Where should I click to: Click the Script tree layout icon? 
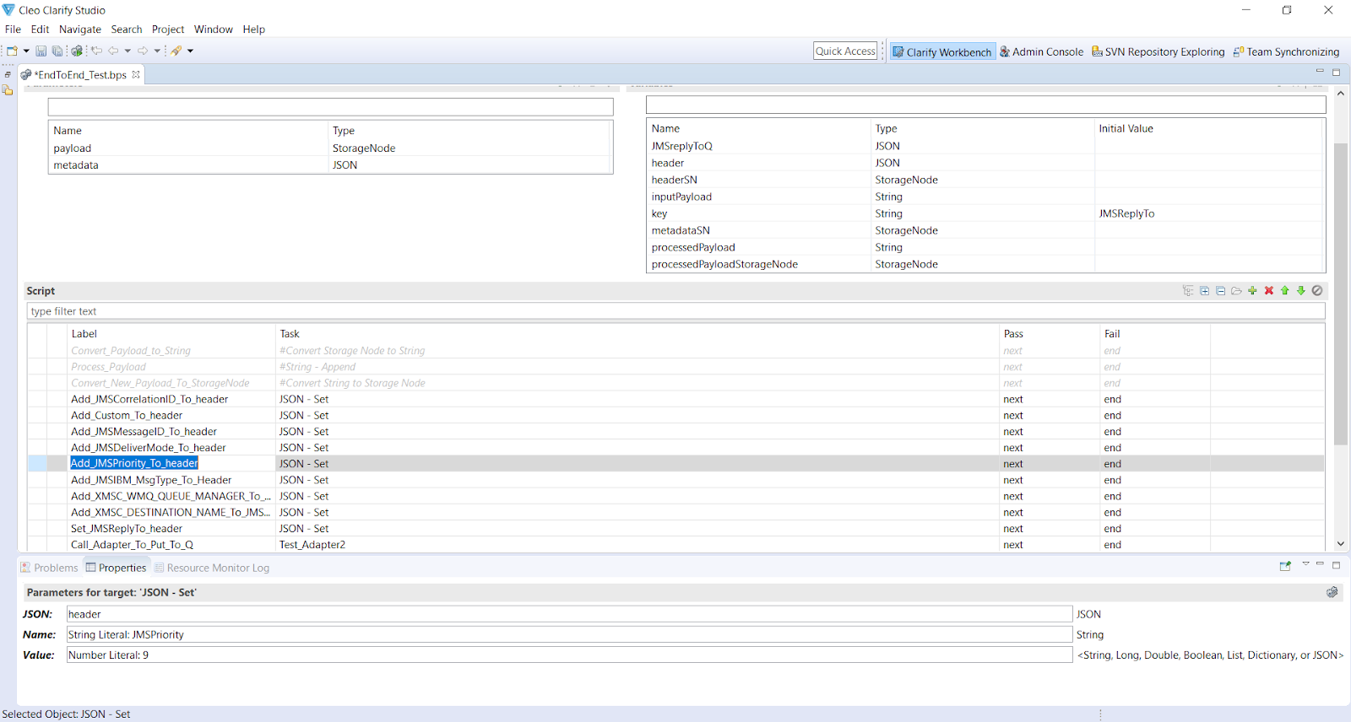point(1188,291)
